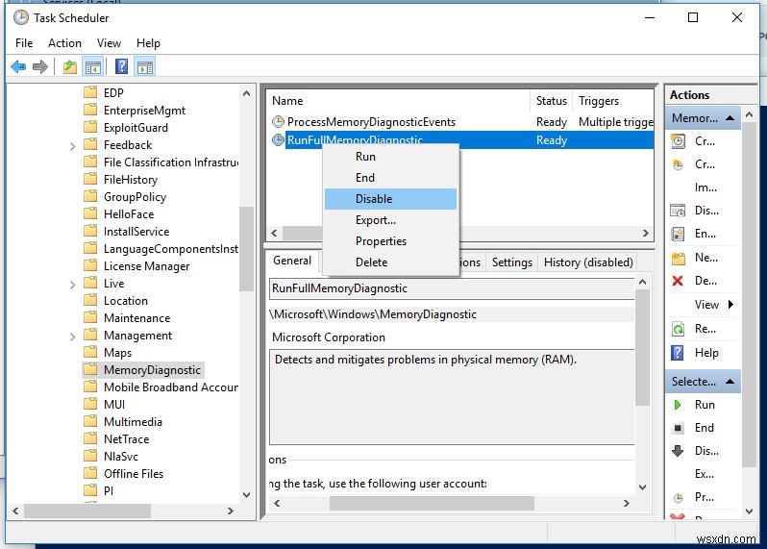
Task: Click the Display All Running Tasks icon
Action: 678,211
